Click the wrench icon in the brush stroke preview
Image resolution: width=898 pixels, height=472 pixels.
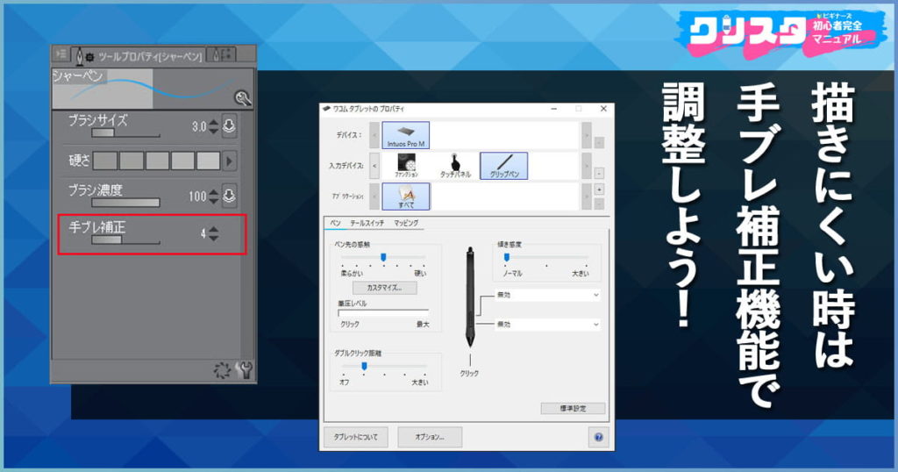pyautogui.click(x=243, y=98)
